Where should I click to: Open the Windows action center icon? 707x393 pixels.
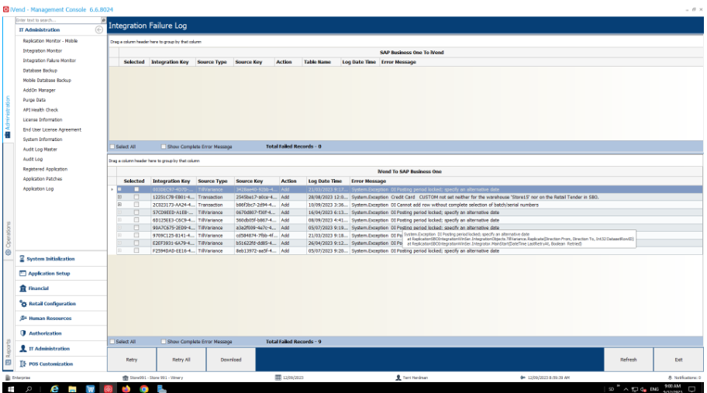pyautogui.click(x=692, y=389)
